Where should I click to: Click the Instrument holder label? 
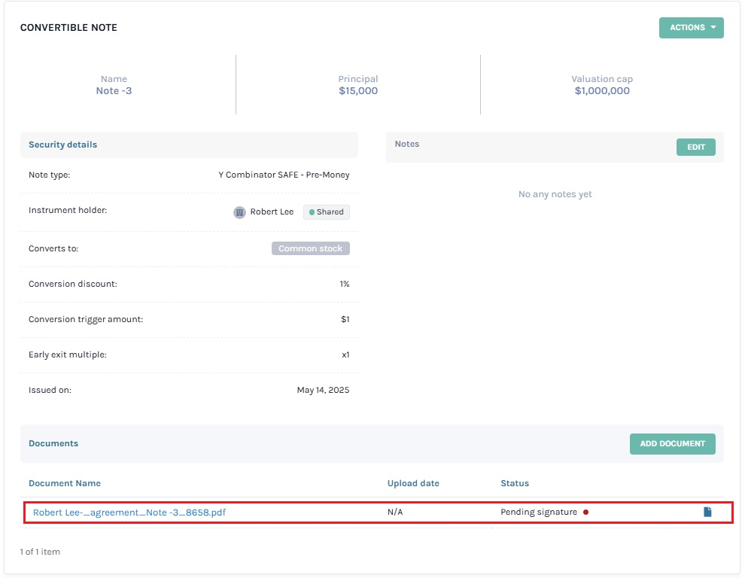[68, 210]
